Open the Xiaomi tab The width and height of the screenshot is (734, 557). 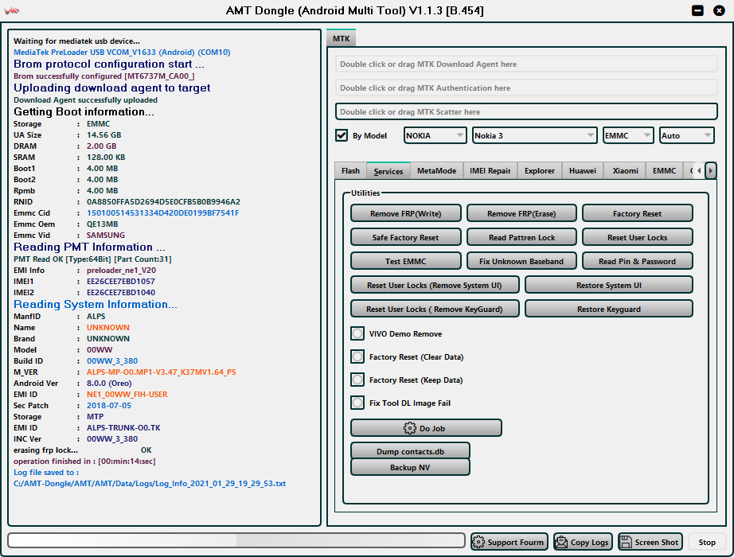[625, 171]
